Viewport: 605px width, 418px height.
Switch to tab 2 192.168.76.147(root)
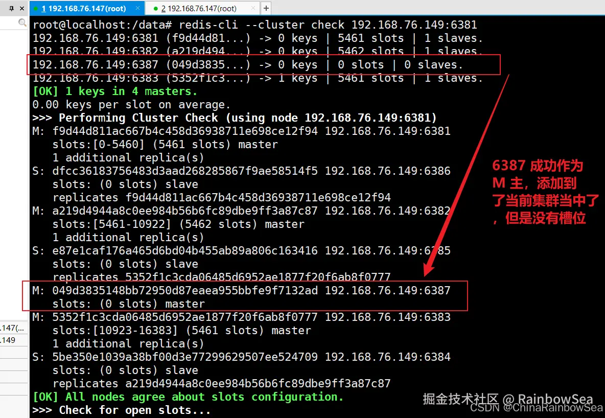pos(199,8)
